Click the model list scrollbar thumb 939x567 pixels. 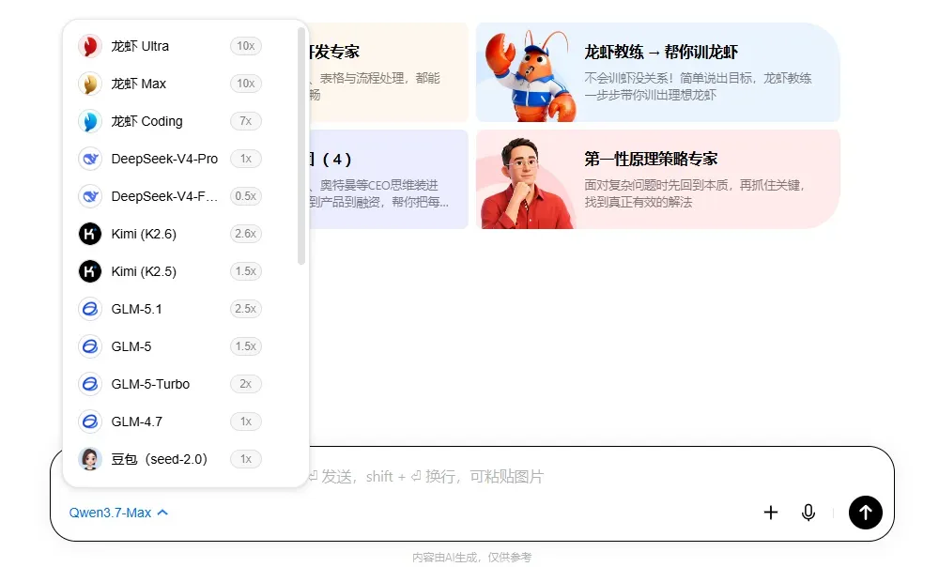(301, 146)
